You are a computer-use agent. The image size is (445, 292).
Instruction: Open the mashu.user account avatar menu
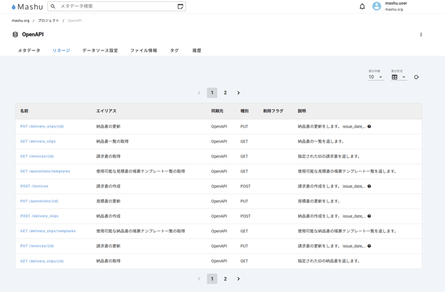point(377,7)
